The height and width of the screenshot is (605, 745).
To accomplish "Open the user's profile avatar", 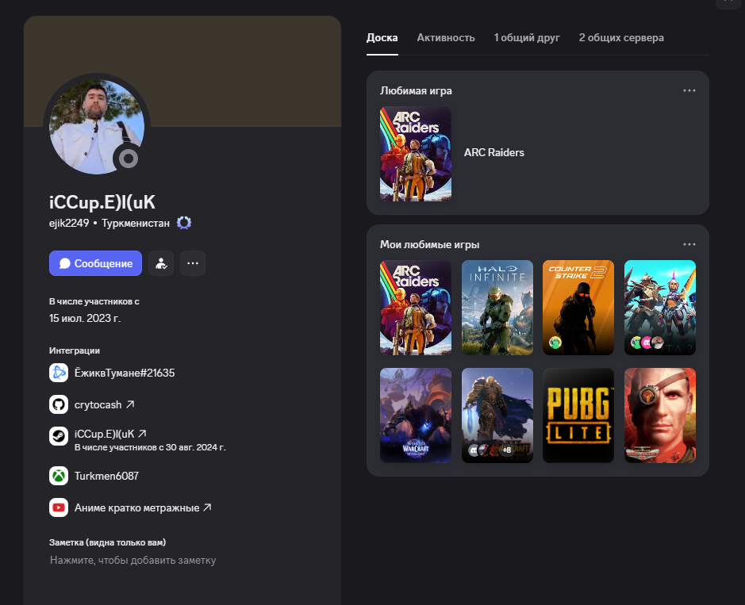I will tap(97, 126).
